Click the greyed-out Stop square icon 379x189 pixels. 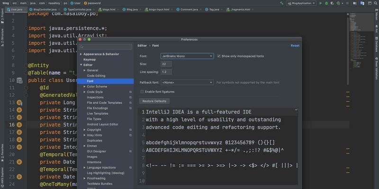click(x=347, y=3)
